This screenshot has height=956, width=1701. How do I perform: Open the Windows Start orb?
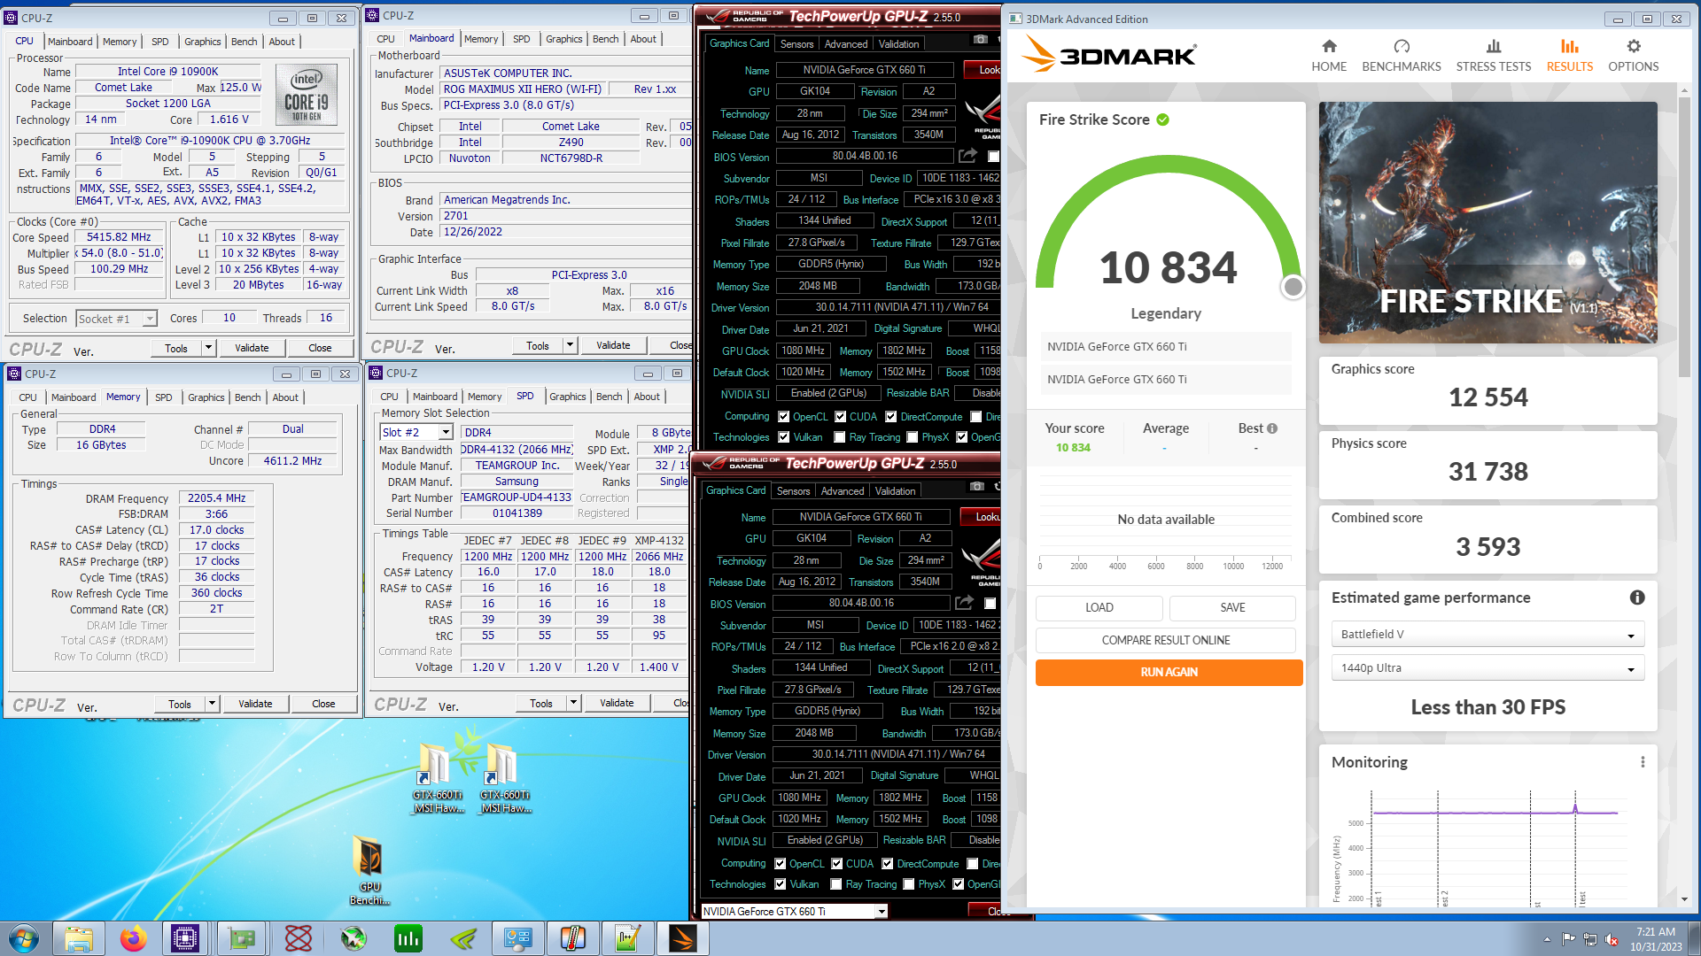pyautogui.click(x=24, y=938)
